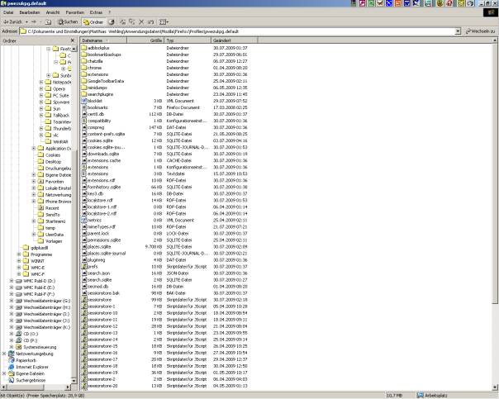499x399 pixels.
Task: Select the adblockplus folder icon
Action: click(84, 48)
